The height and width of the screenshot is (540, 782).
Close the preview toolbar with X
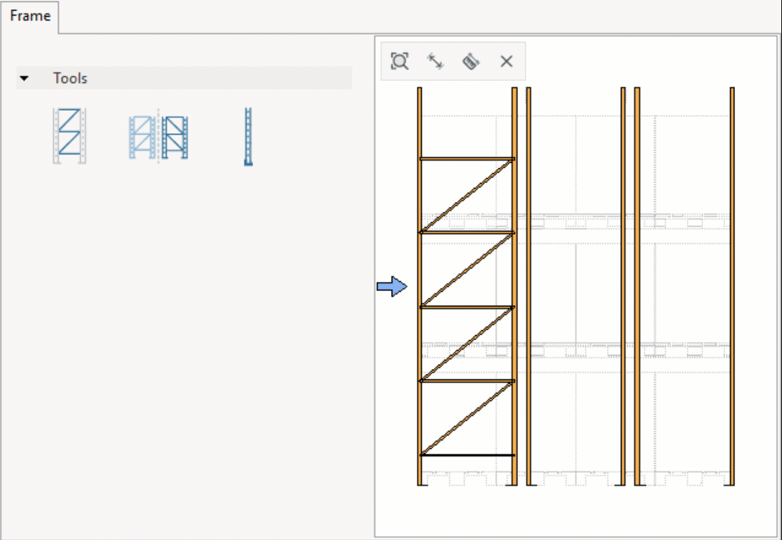506,62
